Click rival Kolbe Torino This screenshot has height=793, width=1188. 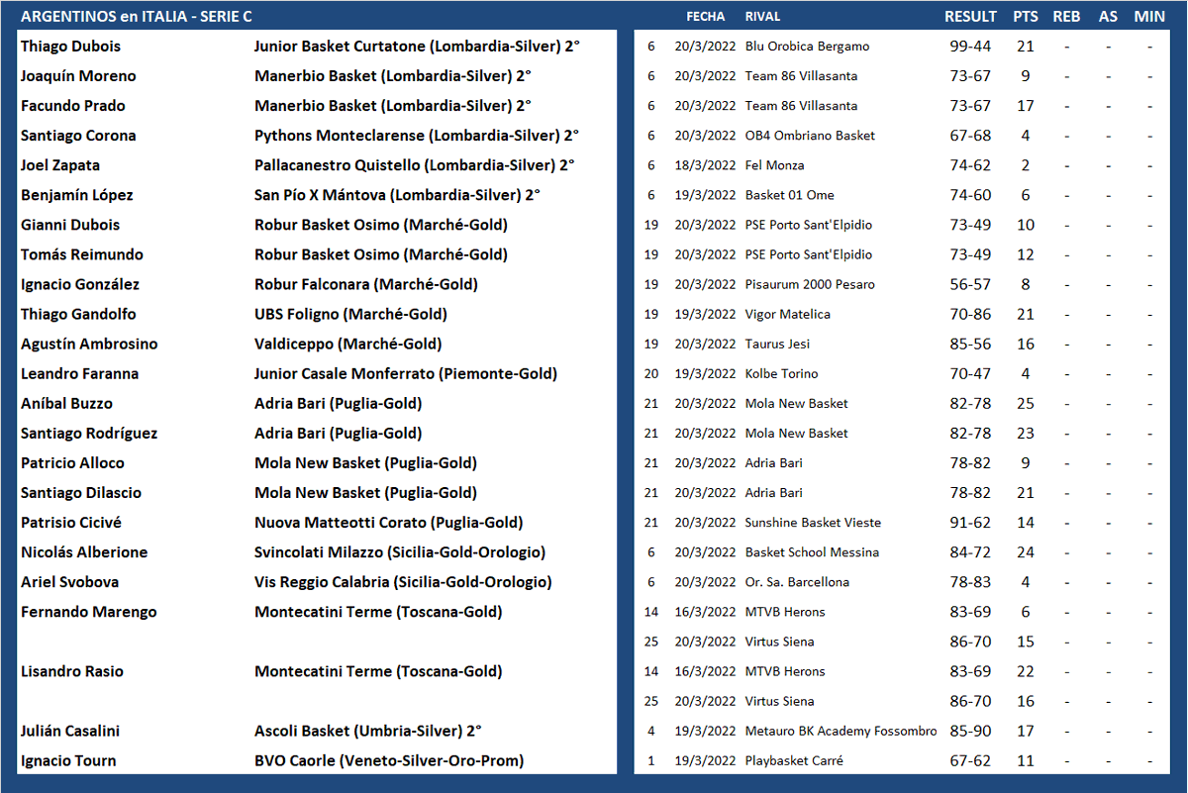coord(781,373)
